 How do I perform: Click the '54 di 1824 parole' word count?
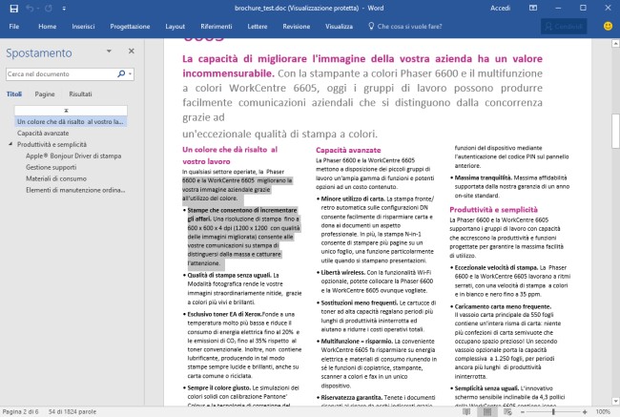point(72,412)
